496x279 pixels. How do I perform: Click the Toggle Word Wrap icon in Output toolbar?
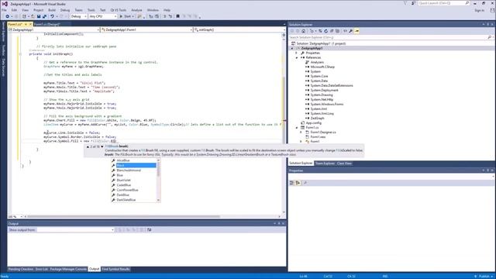(150, 229)
